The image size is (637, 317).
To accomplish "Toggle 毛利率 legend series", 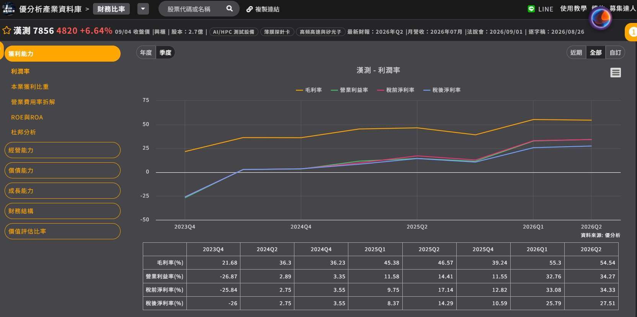I will pos(309,90).
